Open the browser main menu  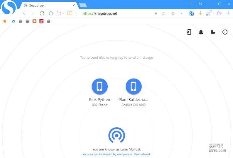pos(191,4)
